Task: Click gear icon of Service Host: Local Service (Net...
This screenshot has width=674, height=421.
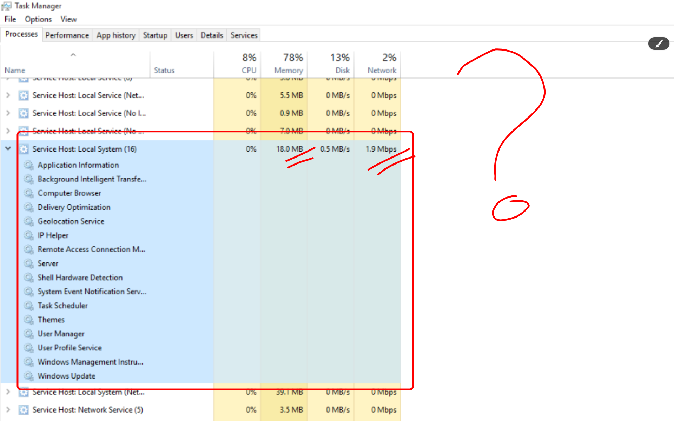Action: click(x=24, y=95)
